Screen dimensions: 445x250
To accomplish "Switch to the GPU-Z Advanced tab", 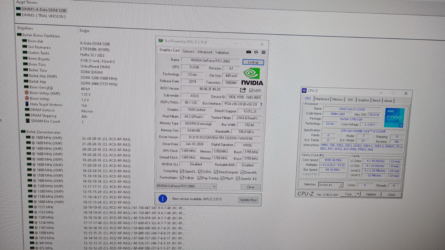I will [x=205, y=52].
